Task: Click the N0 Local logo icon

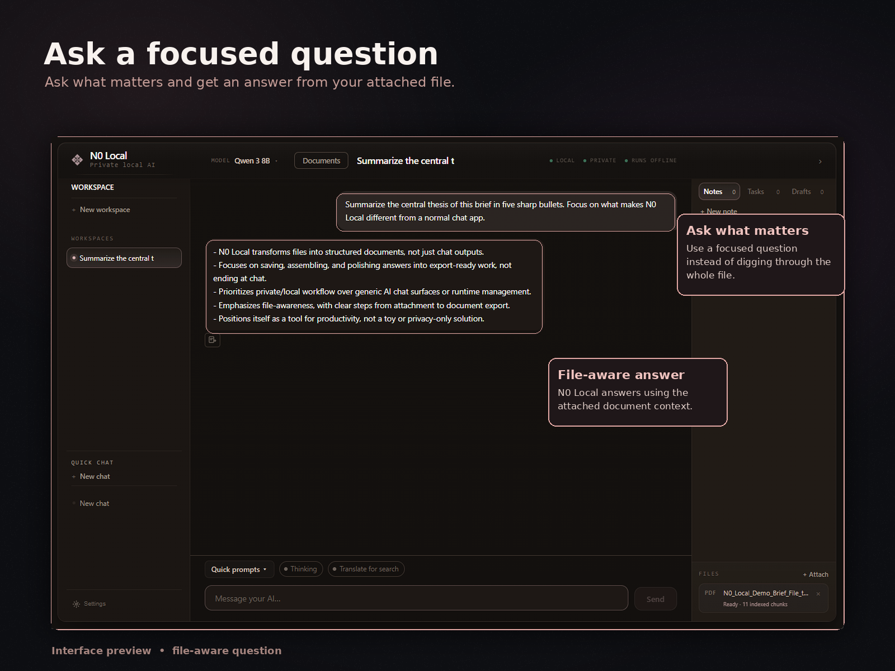Action: pyautogui.click(x=77, y=160)
